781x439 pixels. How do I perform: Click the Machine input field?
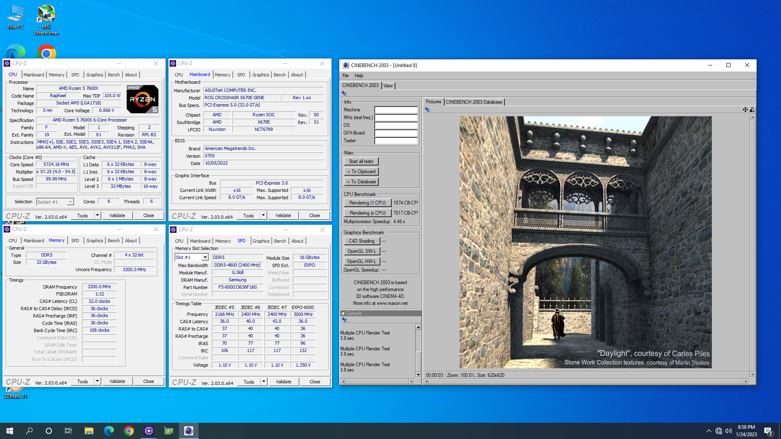tap(396, 110)
